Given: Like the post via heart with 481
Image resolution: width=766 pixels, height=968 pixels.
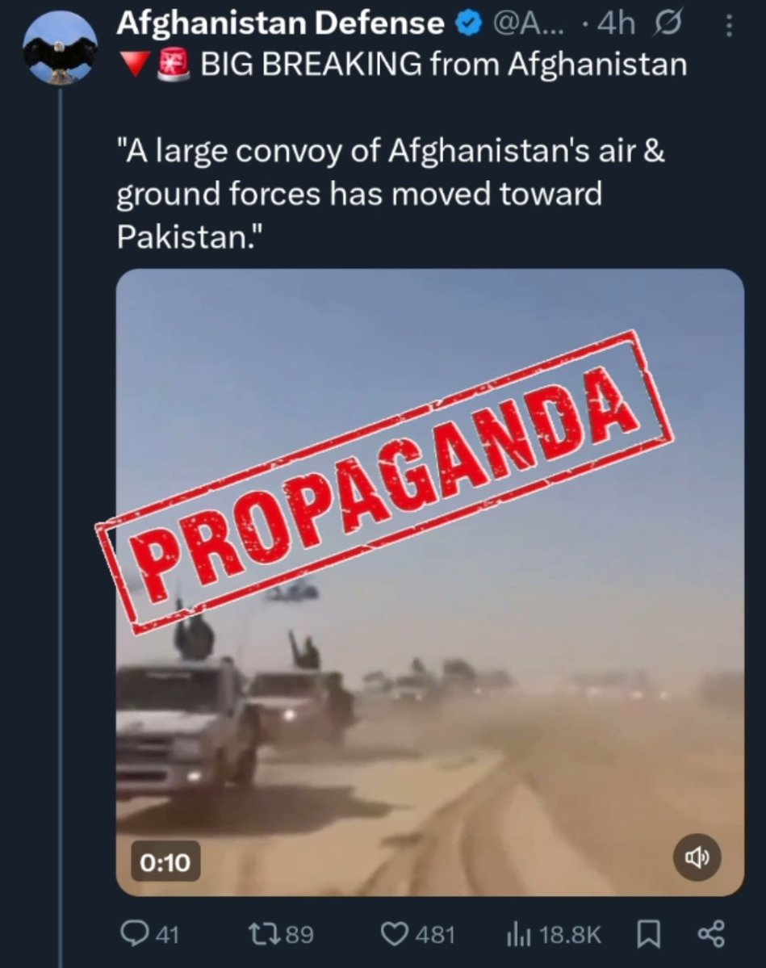Looking at the screenshot, I should pyautogui.click(x=417, y=934).
